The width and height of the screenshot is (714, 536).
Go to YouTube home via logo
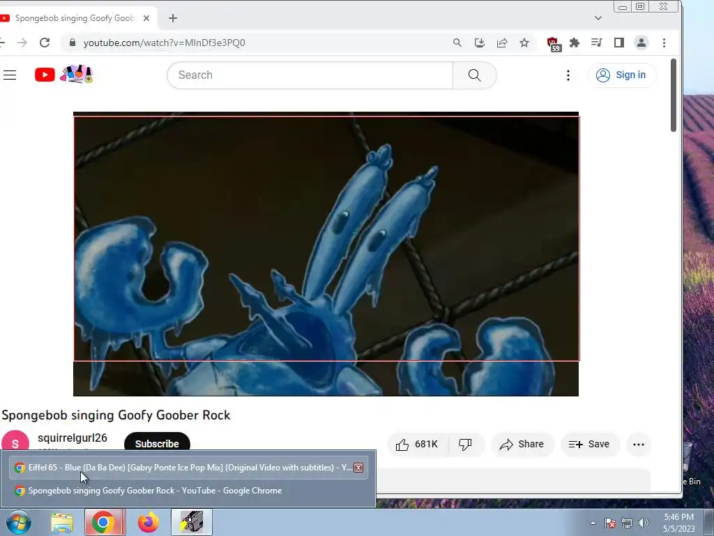pos(63,74)
